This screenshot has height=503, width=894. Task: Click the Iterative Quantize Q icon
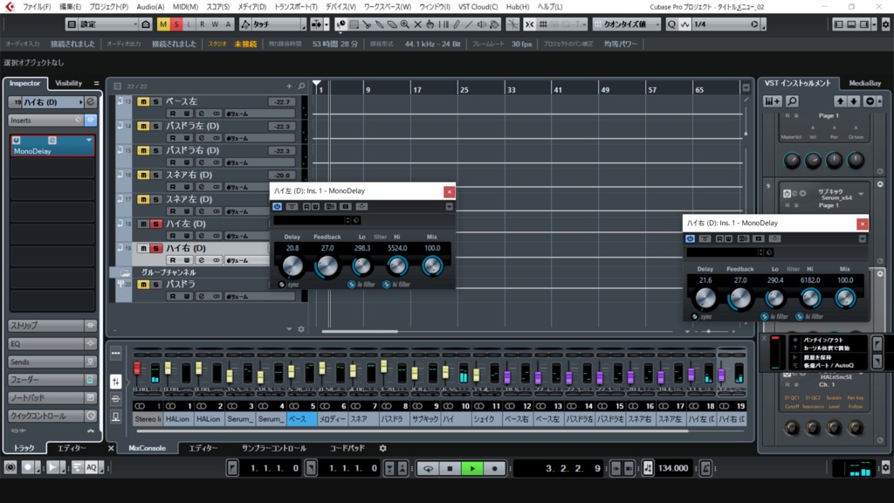click(x=671, y=24)
